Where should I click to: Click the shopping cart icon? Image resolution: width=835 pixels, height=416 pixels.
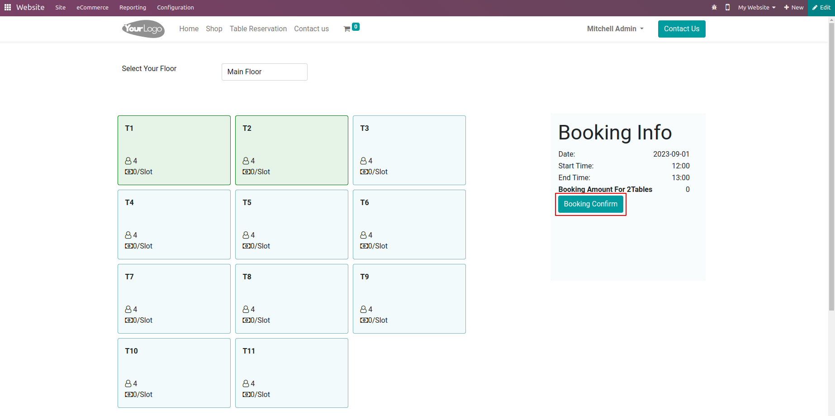(x=347, y=29)
